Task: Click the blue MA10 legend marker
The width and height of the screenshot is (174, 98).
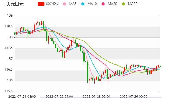Action: [x=83, y=4]
